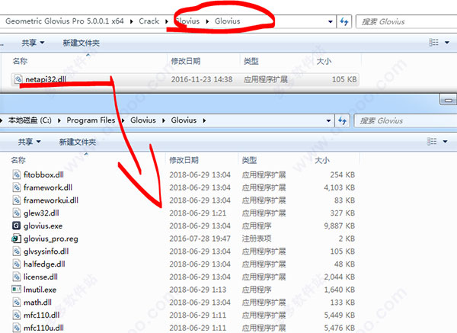The image size is (457, 333).
Task: Select glovius_pro.reg registry file icon
Action: pyautogui.click(x=16, y=239)
